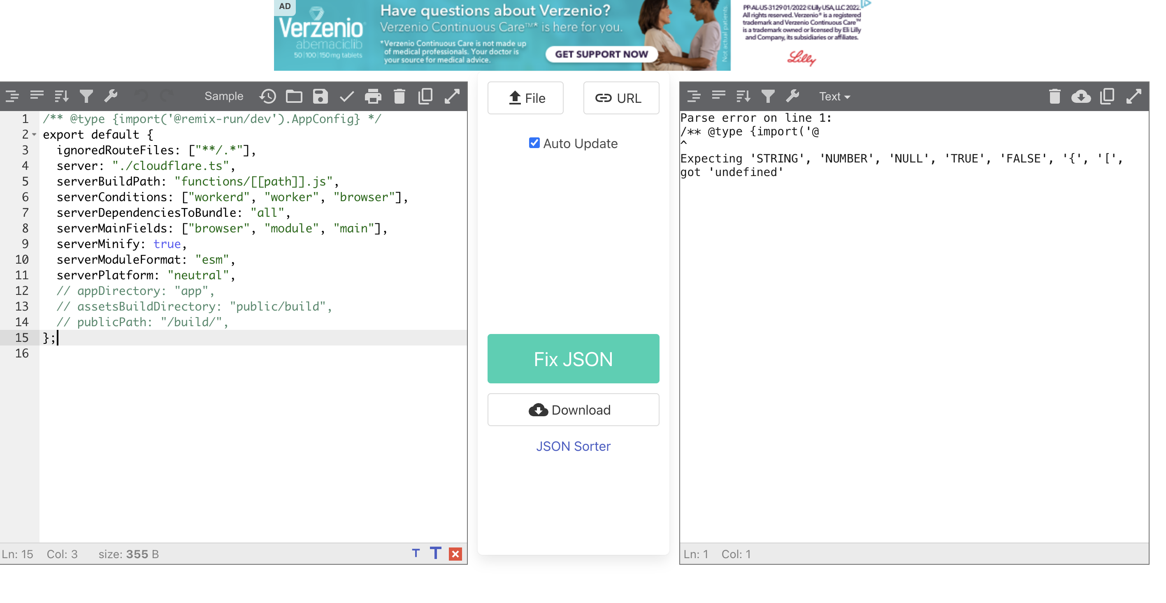The image size is (1166, 603).
Task: Open the Text output mode dropdown
Action: tap(833, 96)
